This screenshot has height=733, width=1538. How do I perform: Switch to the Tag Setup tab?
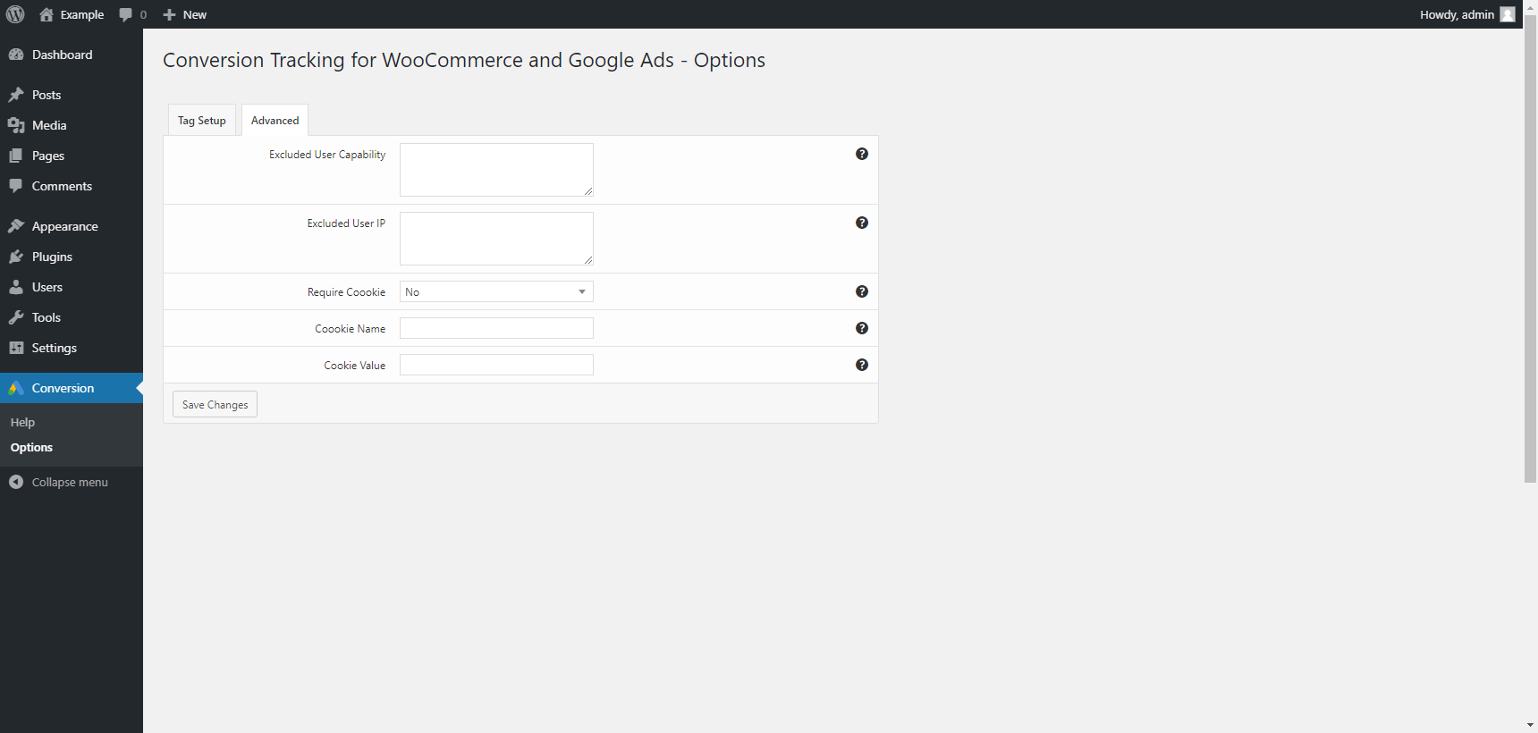point(202,120)
